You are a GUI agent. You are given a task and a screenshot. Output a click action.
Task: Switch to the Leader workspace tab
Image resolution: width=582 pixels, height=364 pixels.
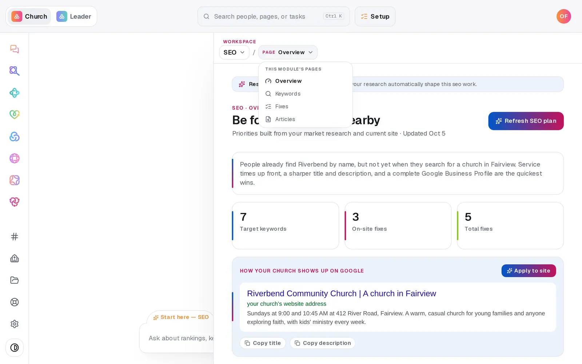click(74, 16)
